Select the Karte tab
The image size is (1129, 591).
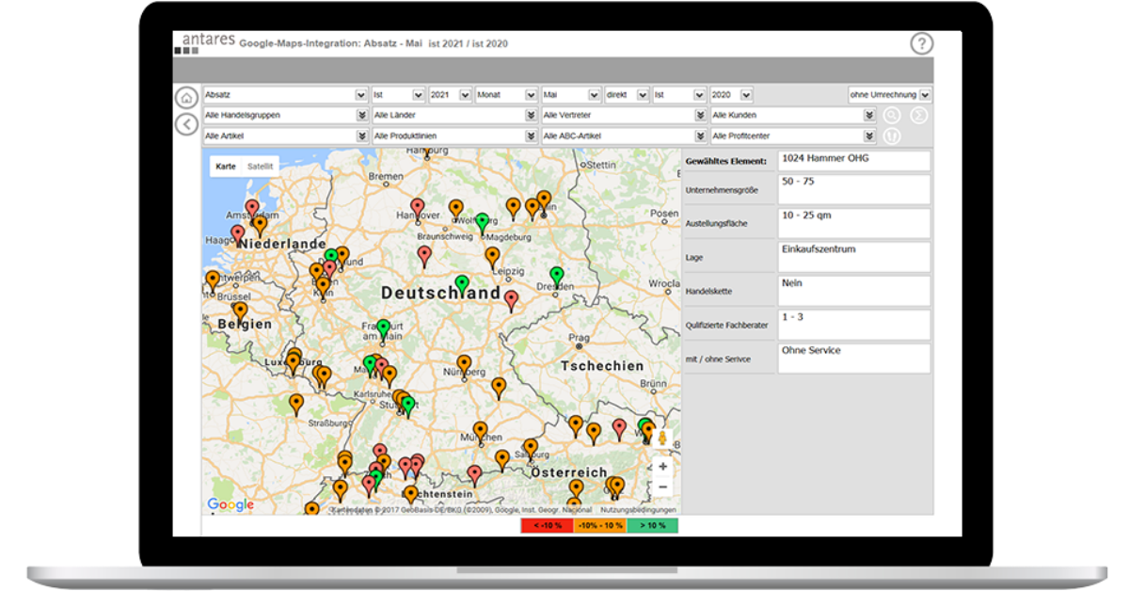(225, 166)
